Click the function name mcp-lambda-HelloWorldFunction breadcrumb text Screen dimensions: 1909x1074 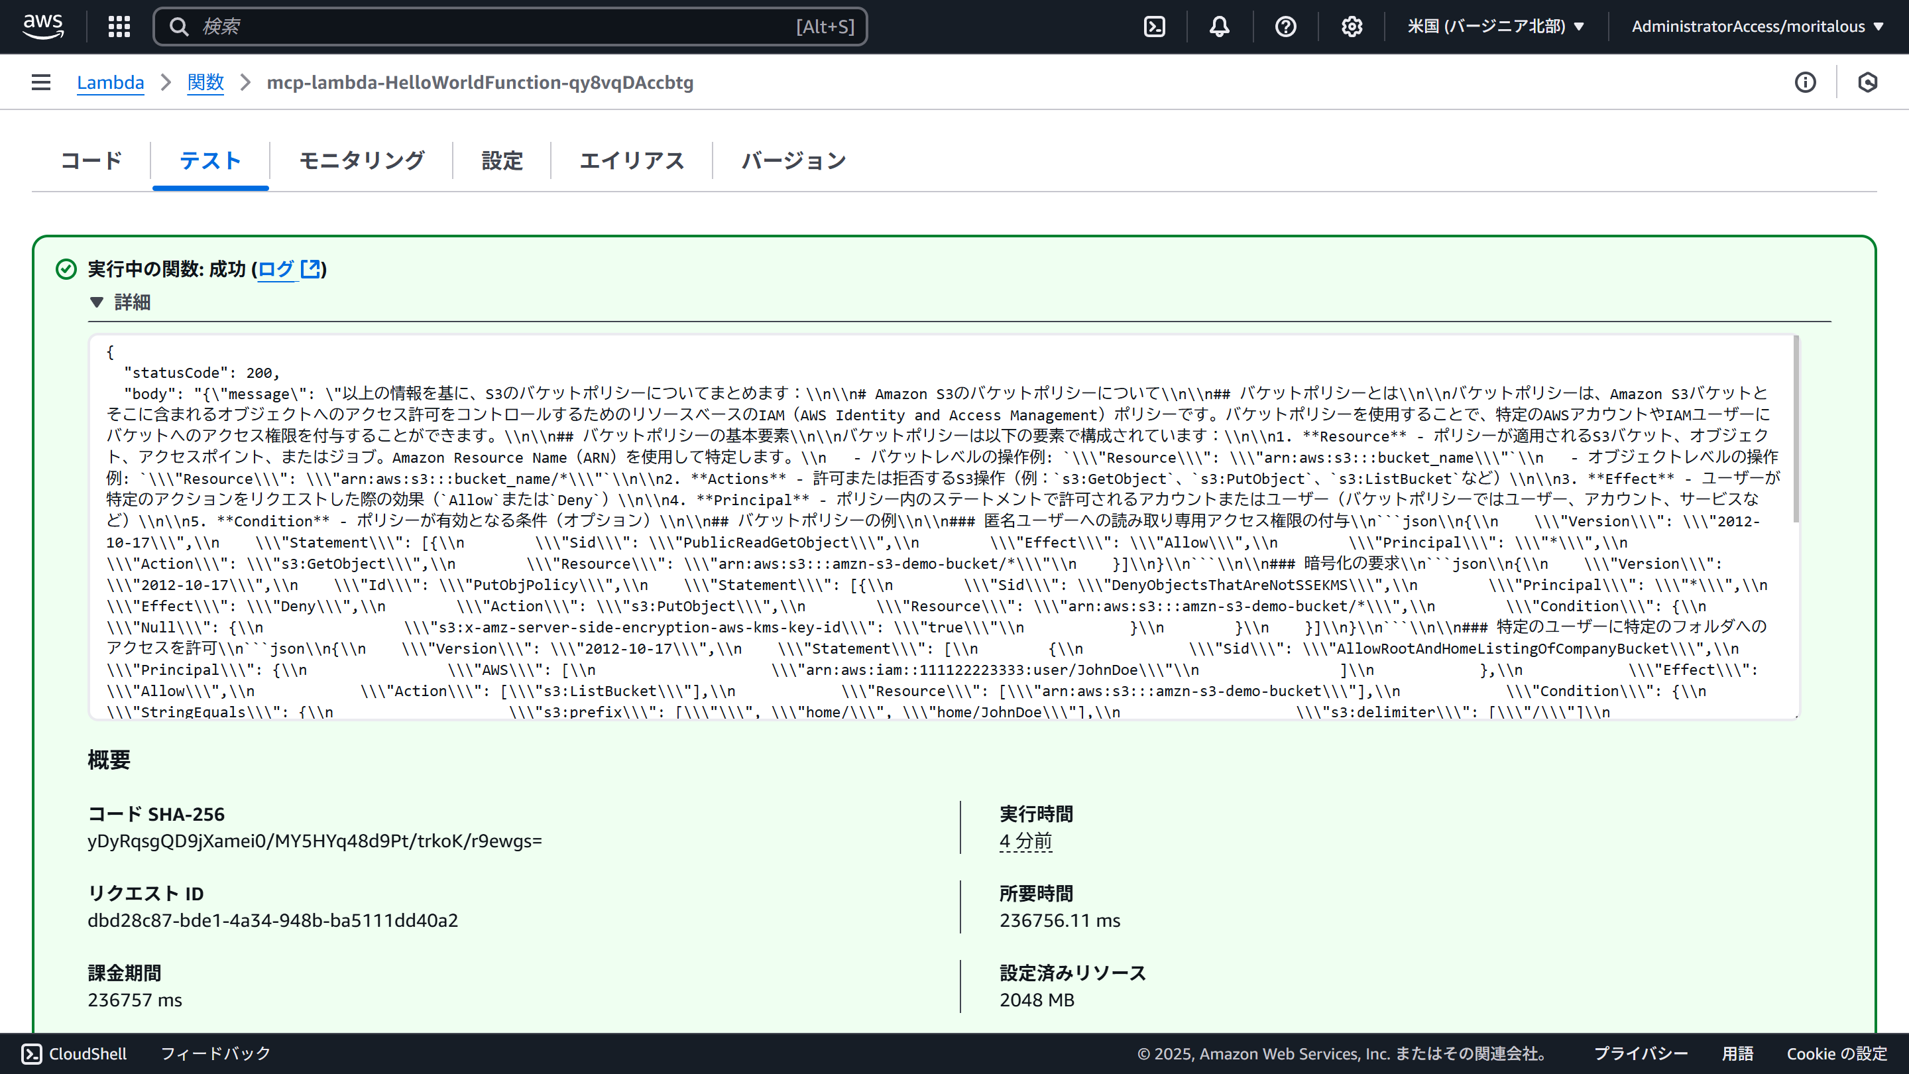(x=479, y=82)
